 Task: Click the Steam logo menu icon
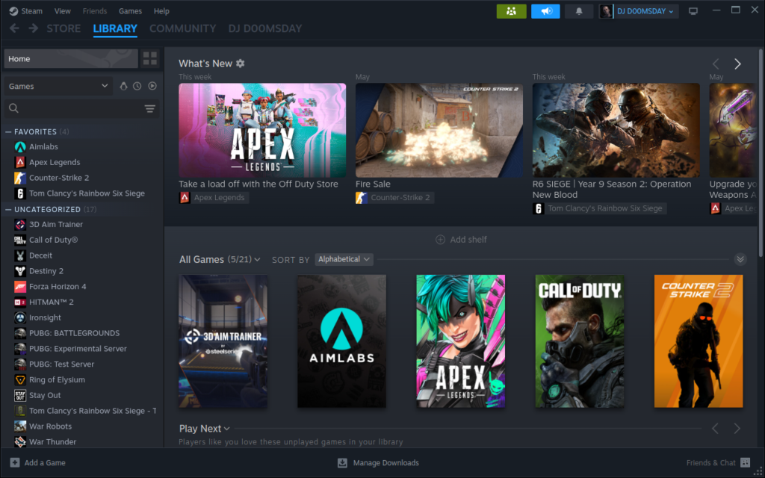pyautogui.click(x=13, y=10)
